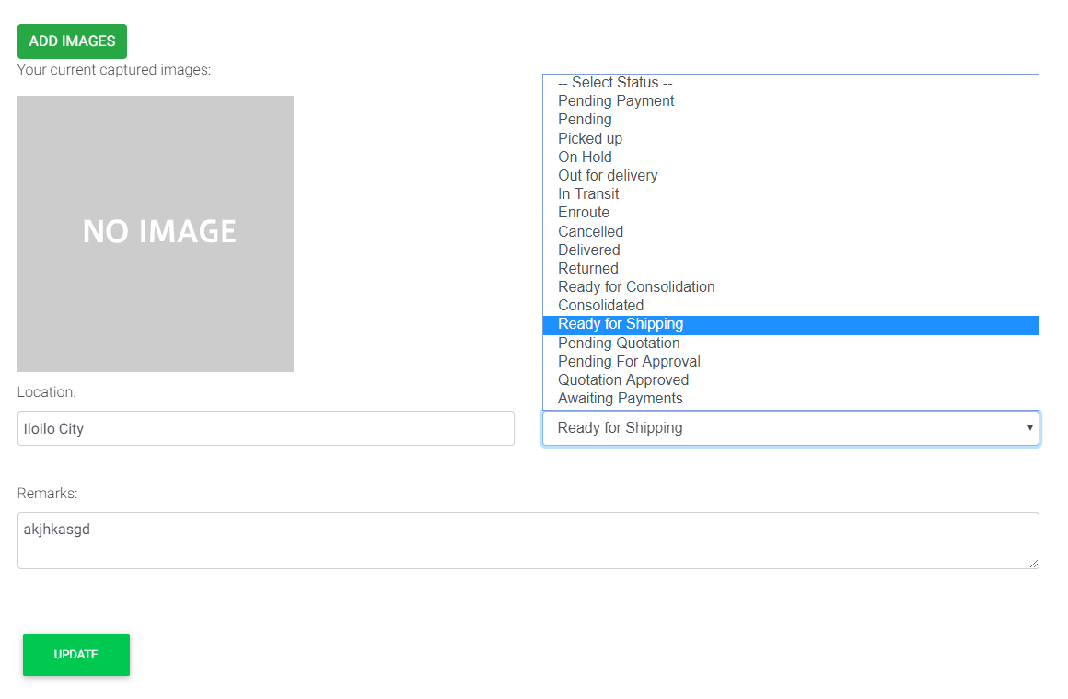Select the Delivered status option
Screen dimensions: 1068x699
[x=791, y=250]
